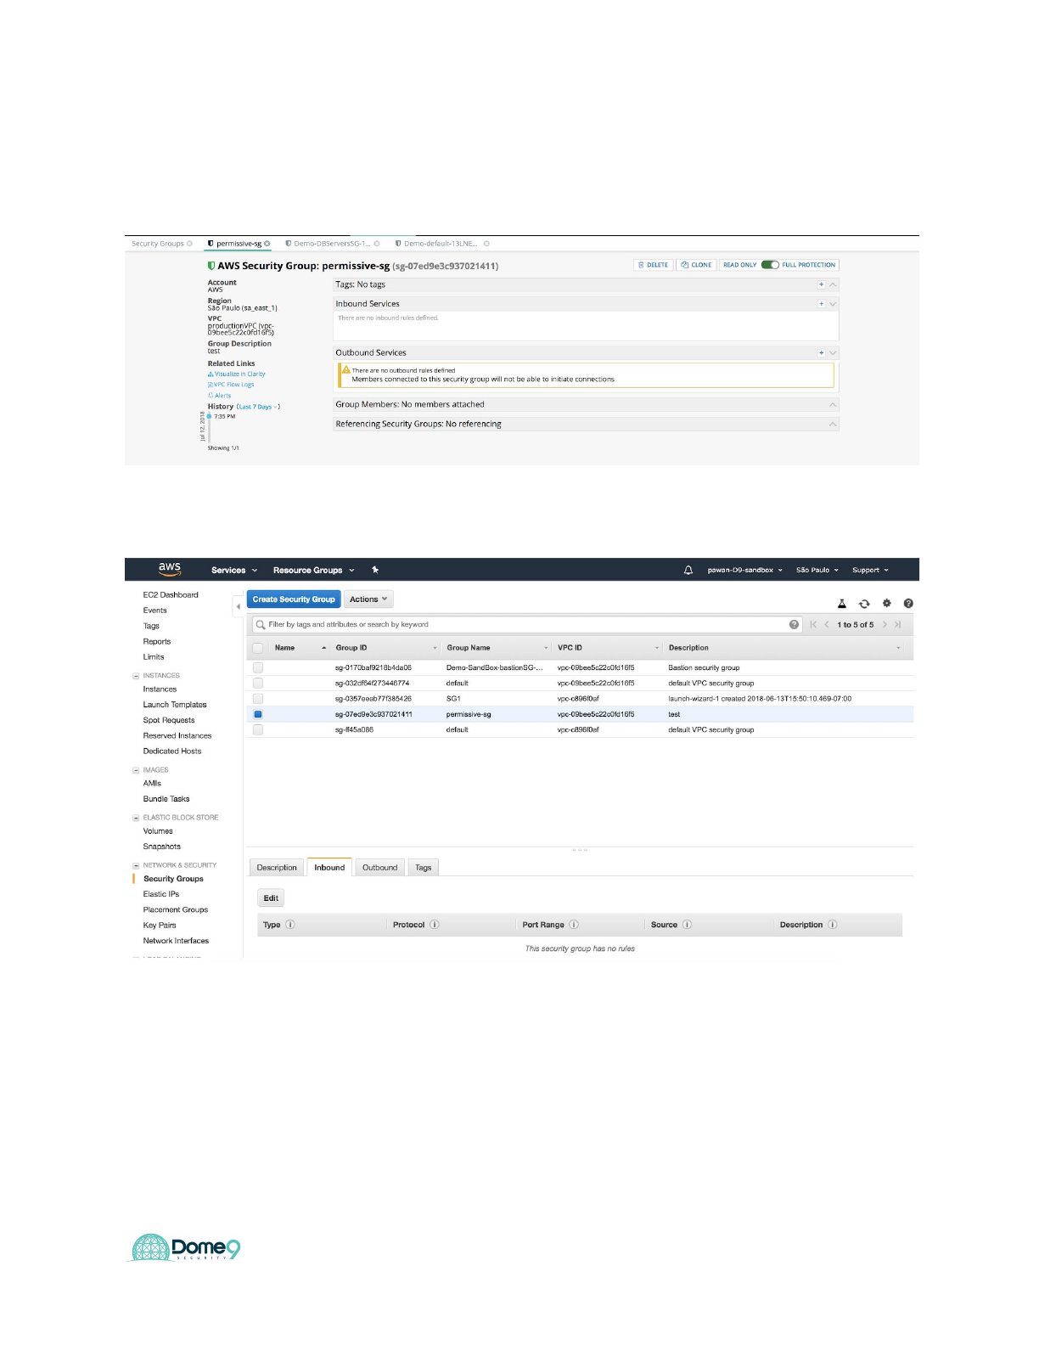Open the help question mark icon near gear

click(x=908, y=604)
